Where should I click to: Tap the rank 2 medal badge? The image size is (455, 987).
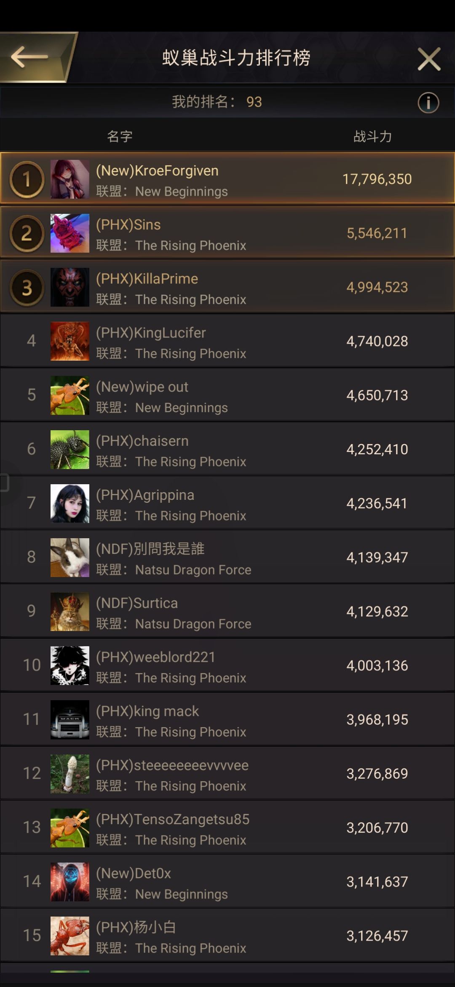pos(27,233)
